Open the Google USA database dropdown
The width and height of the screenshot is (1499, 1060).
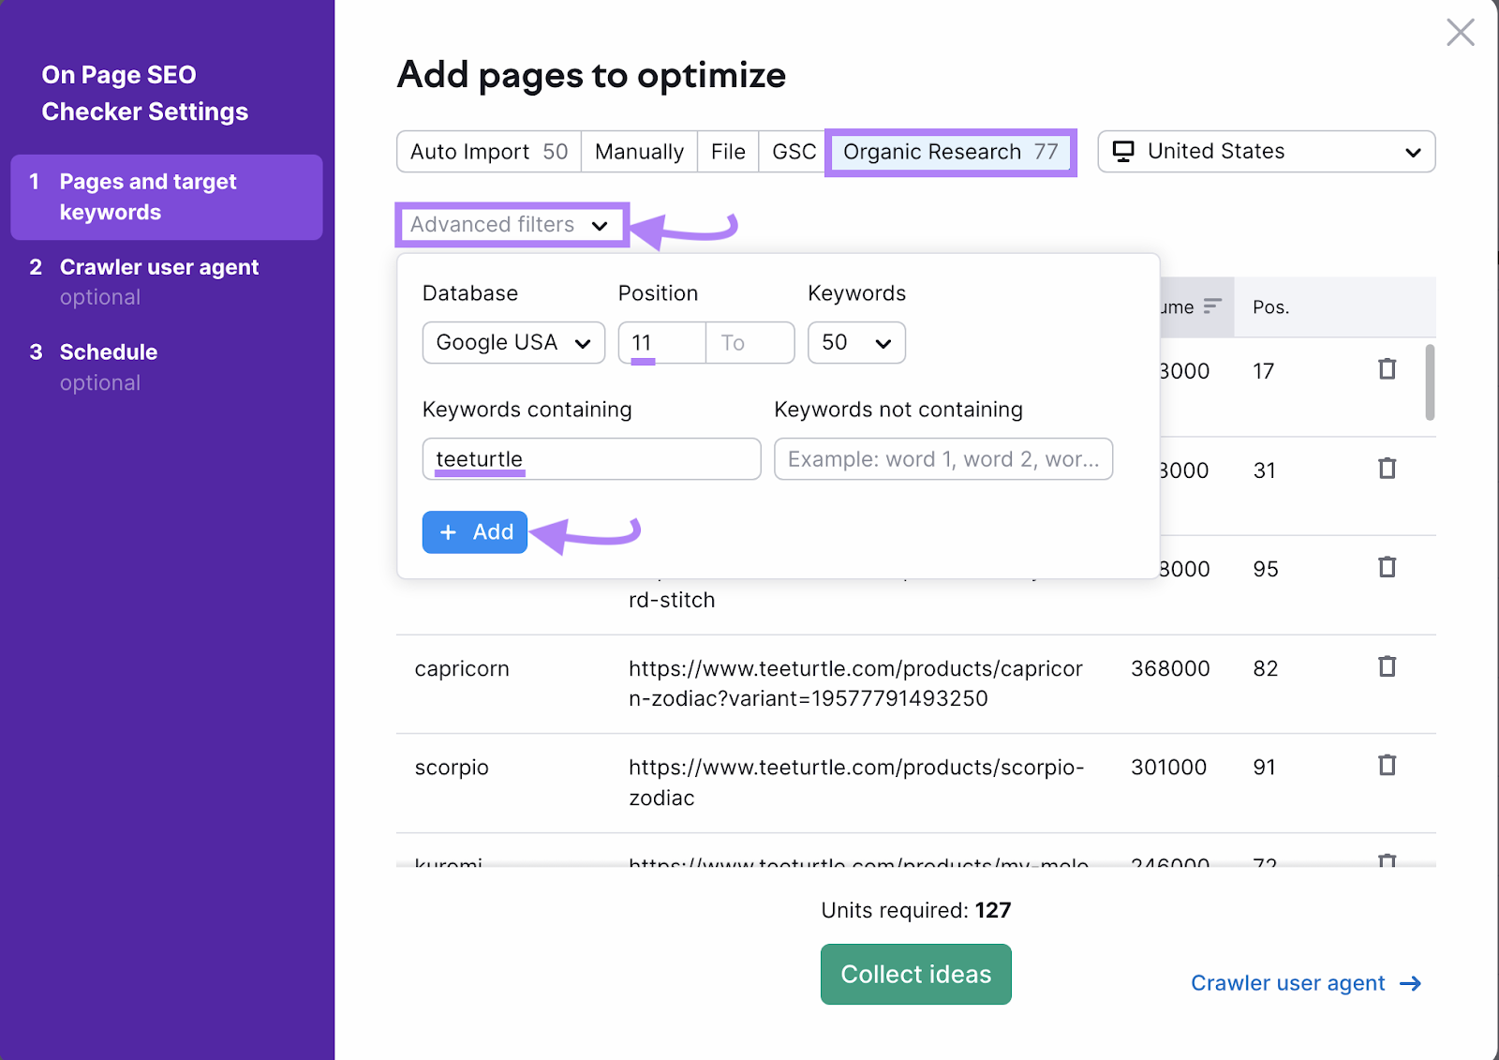[512, 342]
